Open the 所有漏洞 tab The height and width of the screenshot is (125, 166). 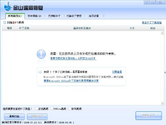[x=15, y=16]
